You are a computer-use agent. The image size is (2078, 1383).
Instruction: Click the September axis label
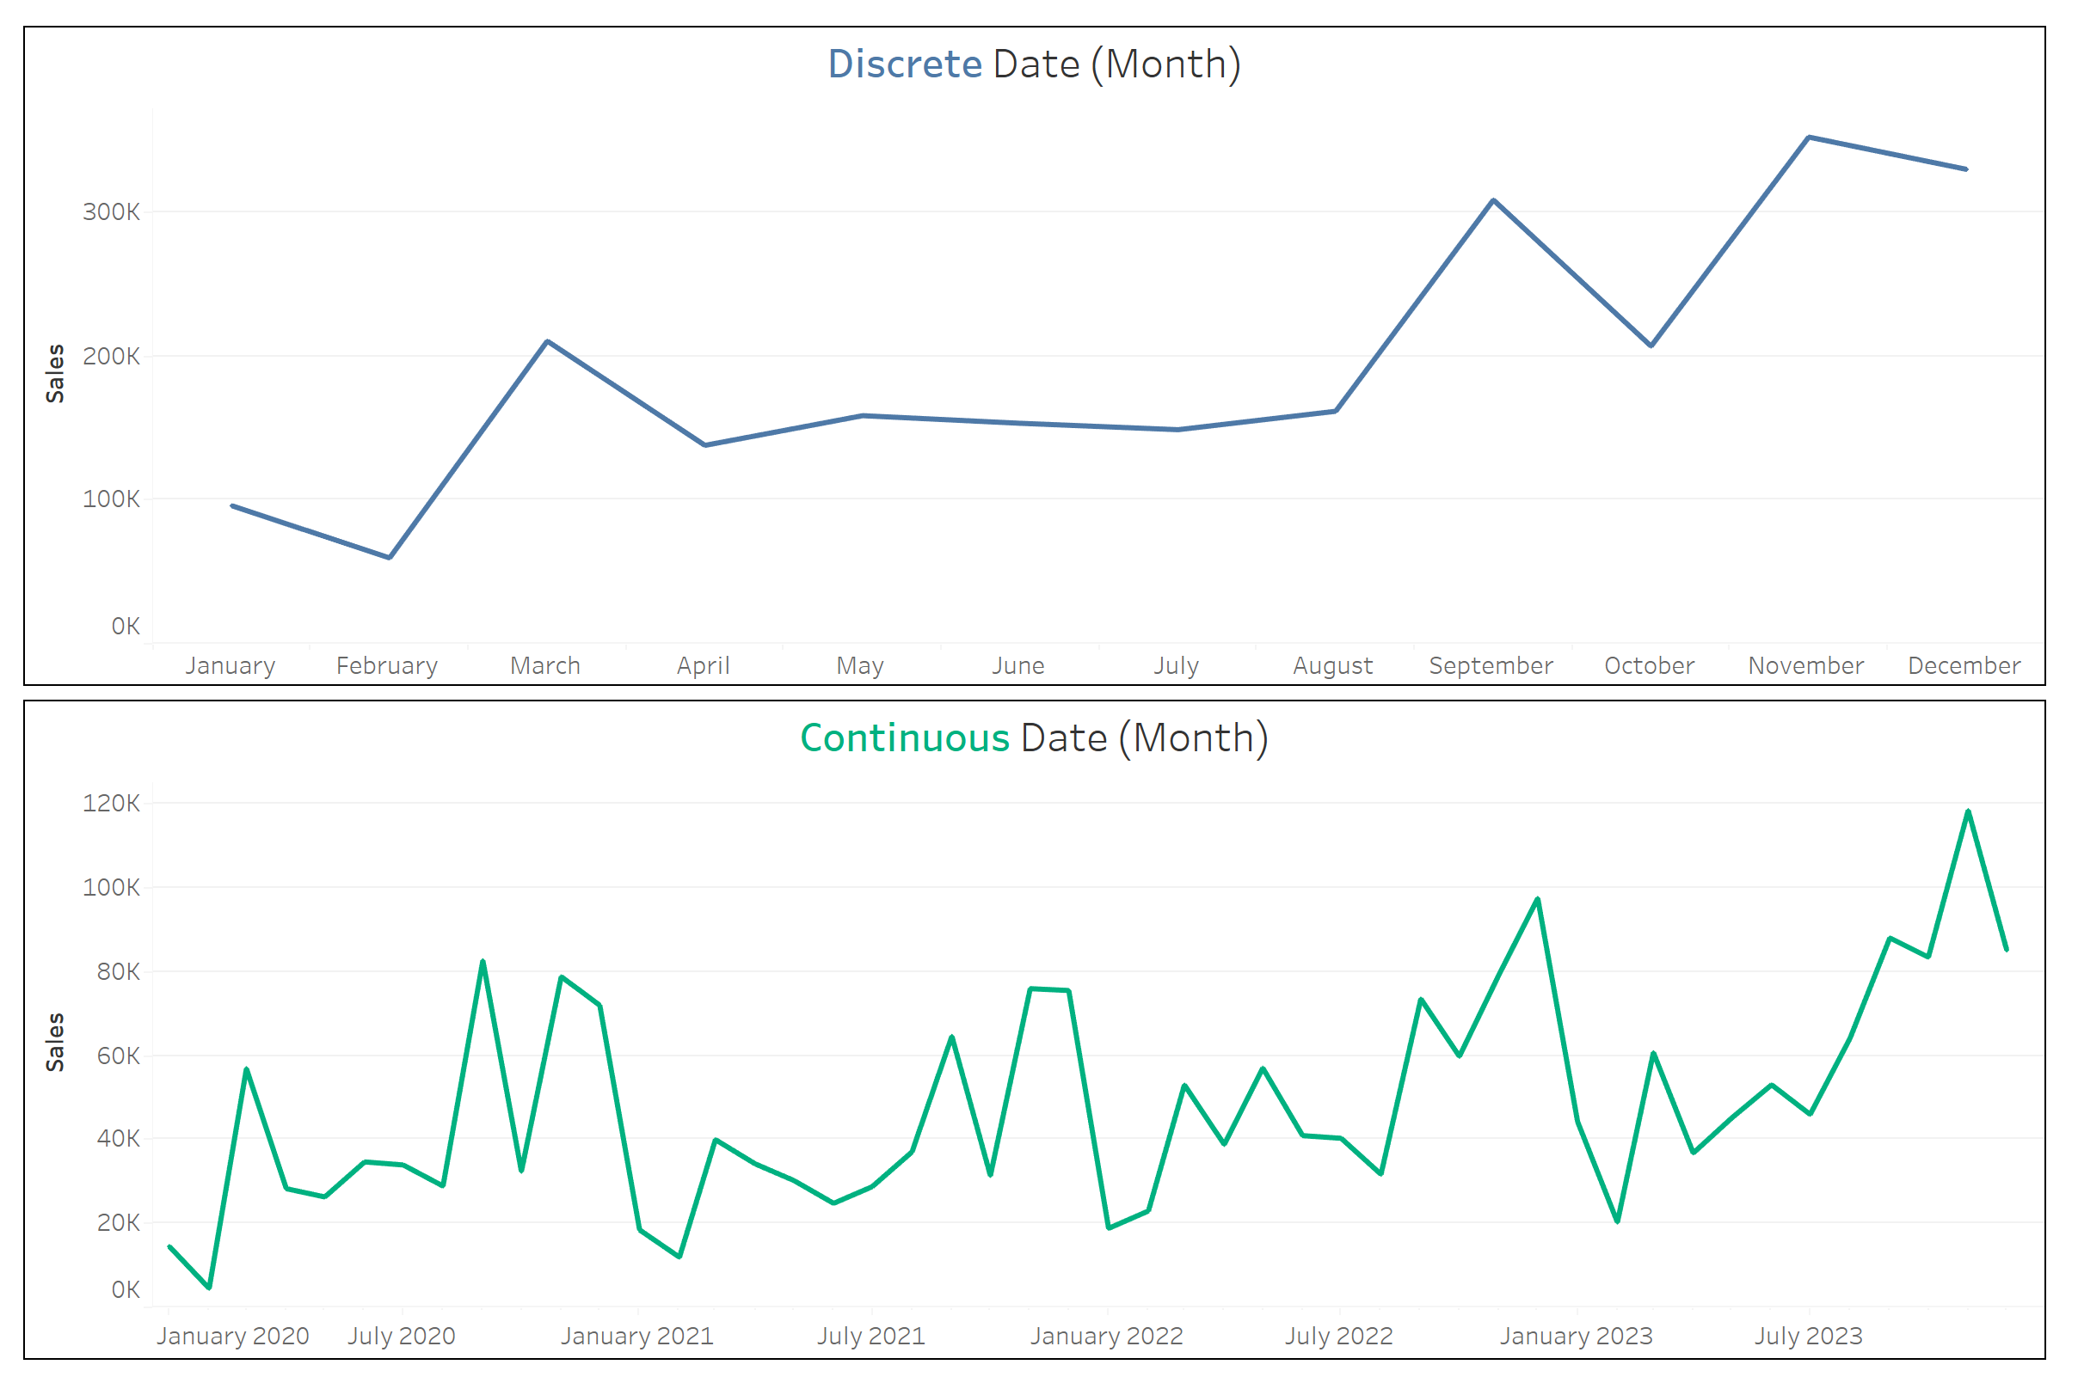1491,666
